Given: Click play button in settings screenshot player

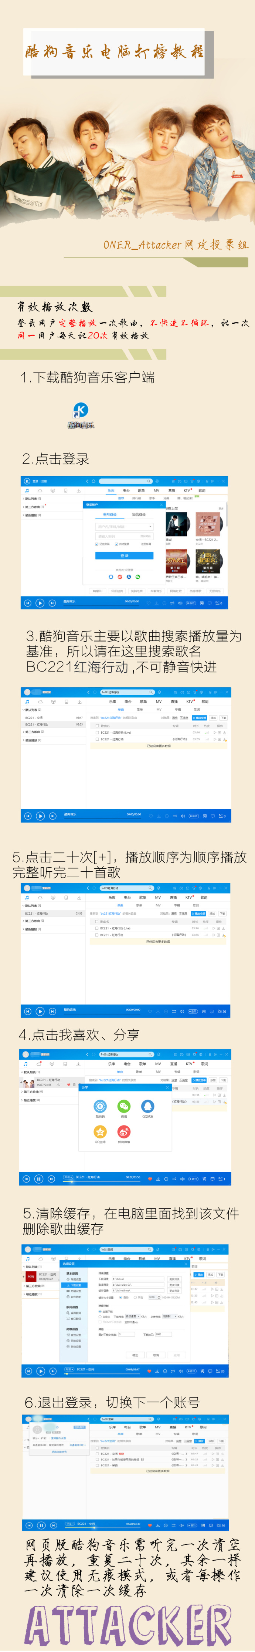Looking at the screenshot, I should (40, 1371).
